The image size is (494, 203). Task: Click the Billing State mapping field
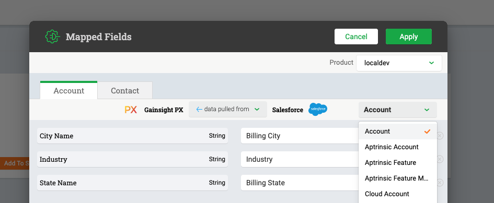tap(300, 183)
